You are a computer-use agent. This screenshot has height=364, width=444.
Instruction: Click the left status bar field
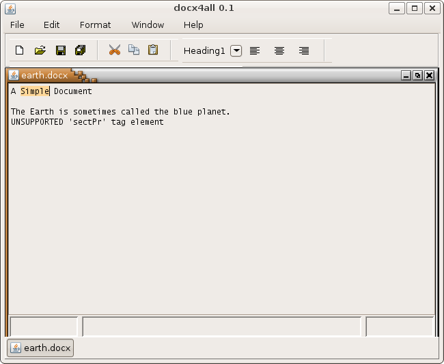click(x=44, y=327)
